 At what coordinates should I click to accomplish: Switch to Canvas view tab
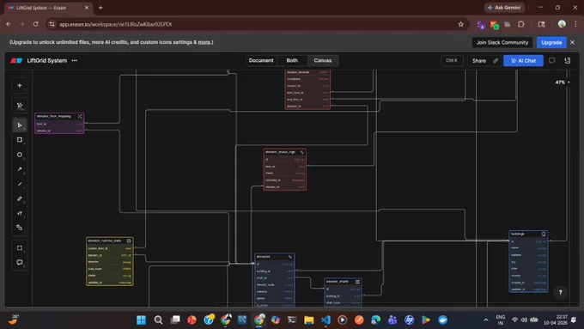[x=323, y=60]
